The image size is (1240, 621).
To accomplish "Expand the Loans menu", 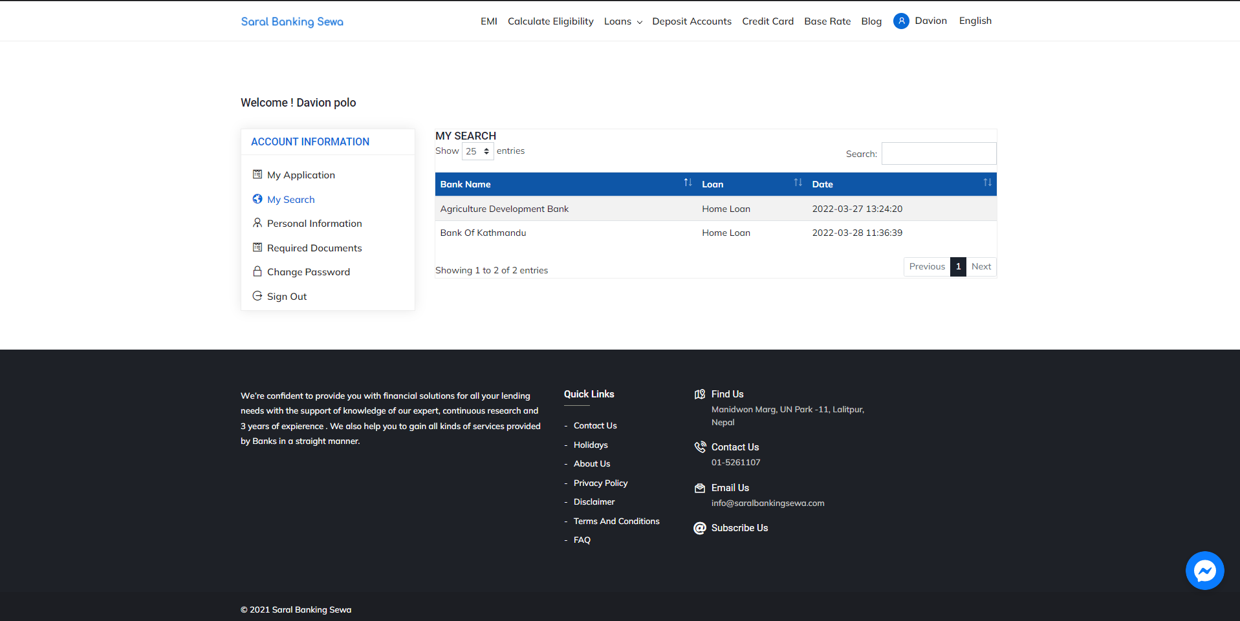I will pyautogui.click(x=623, y=21).
